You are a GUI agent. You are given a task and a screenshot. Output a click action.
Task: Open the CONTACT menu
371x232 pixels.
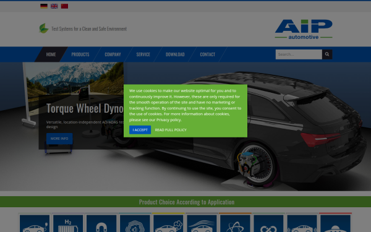(208, 54)
